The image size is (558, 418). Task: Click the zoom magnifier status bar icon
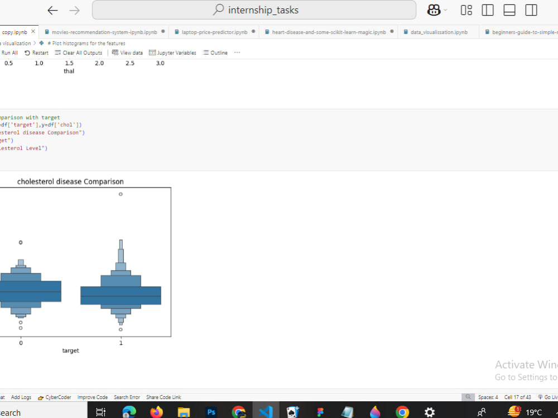[x=468, y=397]
